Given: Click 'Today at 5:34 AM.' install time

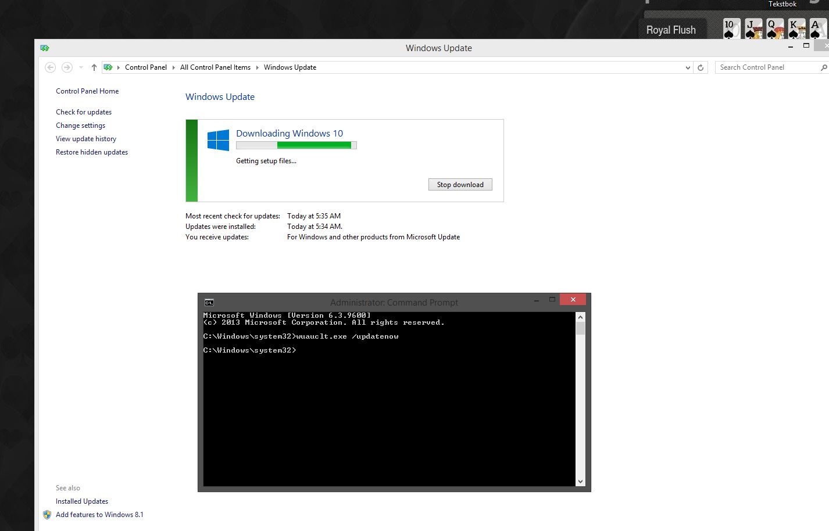Looking at the screenshot, I should point(315,227).
